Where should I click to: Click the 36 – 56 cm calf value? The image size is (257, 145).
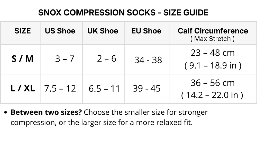tap(213, 83)
